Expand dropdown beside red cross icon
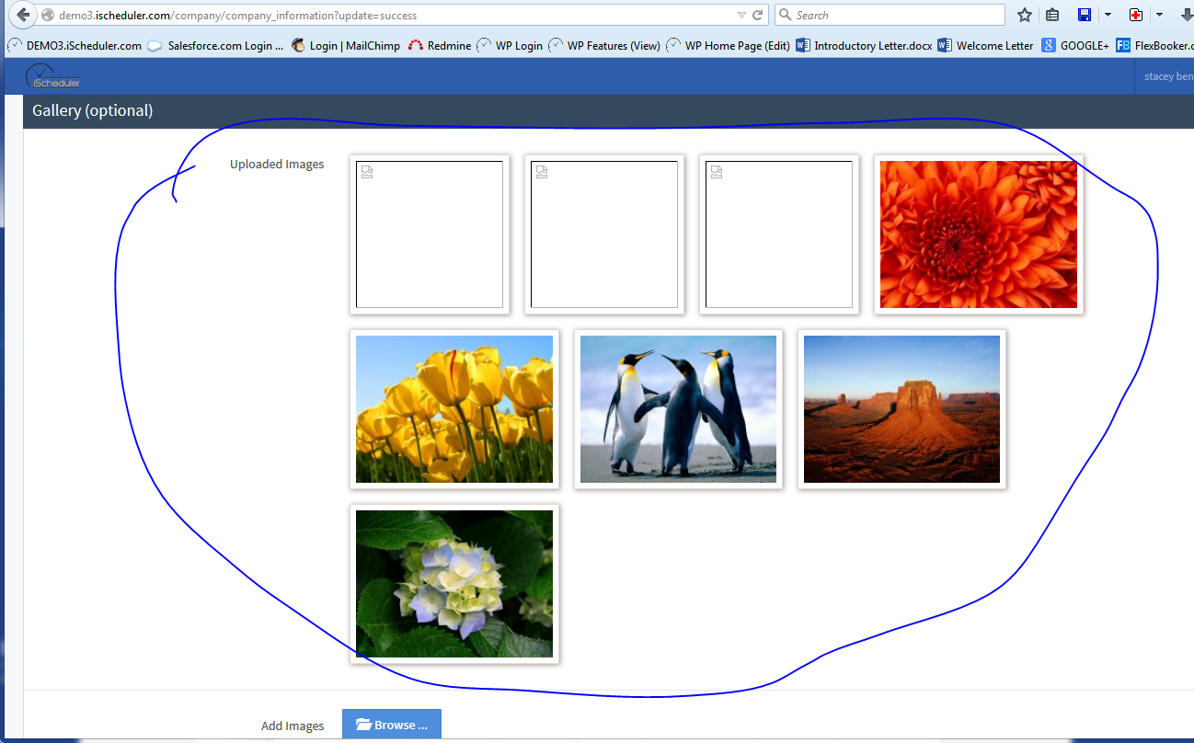1194x743 pixels. [x=1159, y=15]
